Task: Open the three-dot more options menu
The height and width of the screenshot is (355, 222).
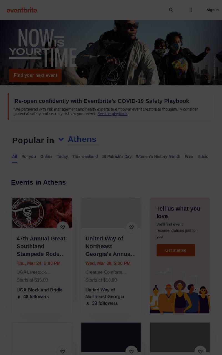Action: (x=191, y=10)
